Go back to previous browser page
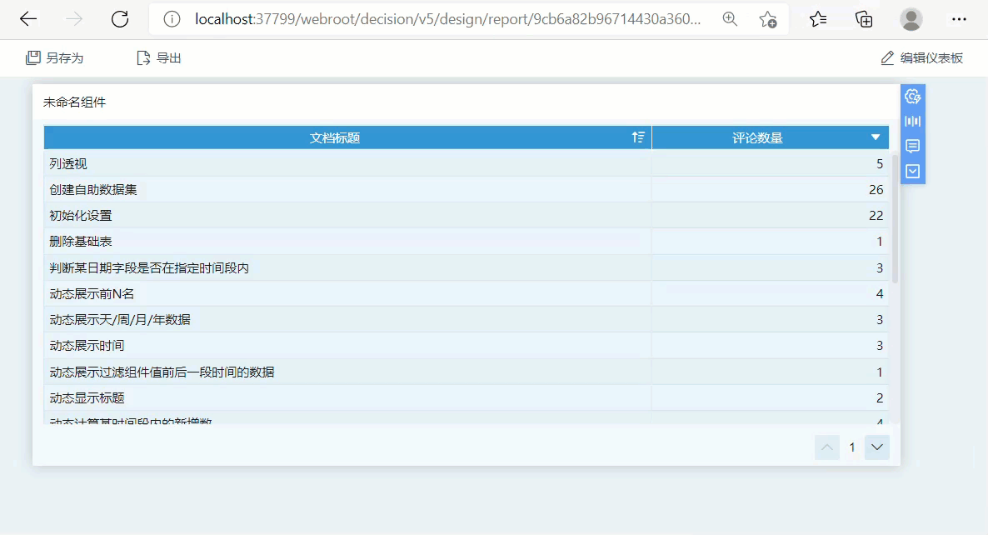This screenshot has height=535, width=988. coord(28,19)
